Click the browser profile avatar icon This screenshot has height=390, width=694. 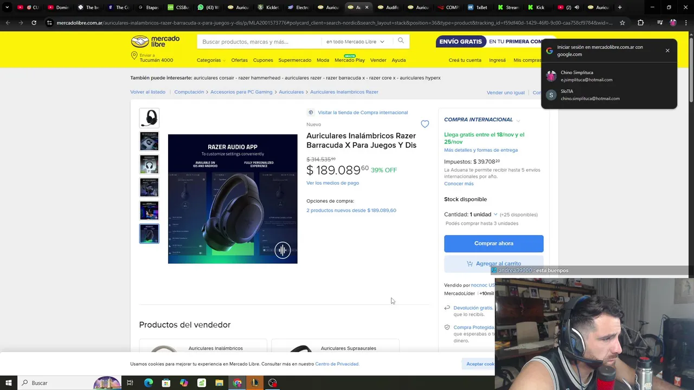pyautogui.click(x=673, y=23)
